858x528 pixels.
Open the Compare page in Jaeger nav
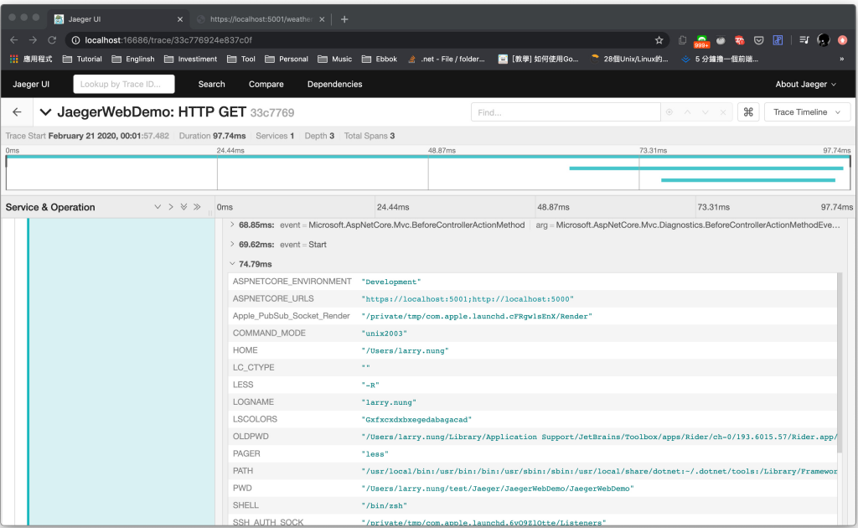click(266, 85)
